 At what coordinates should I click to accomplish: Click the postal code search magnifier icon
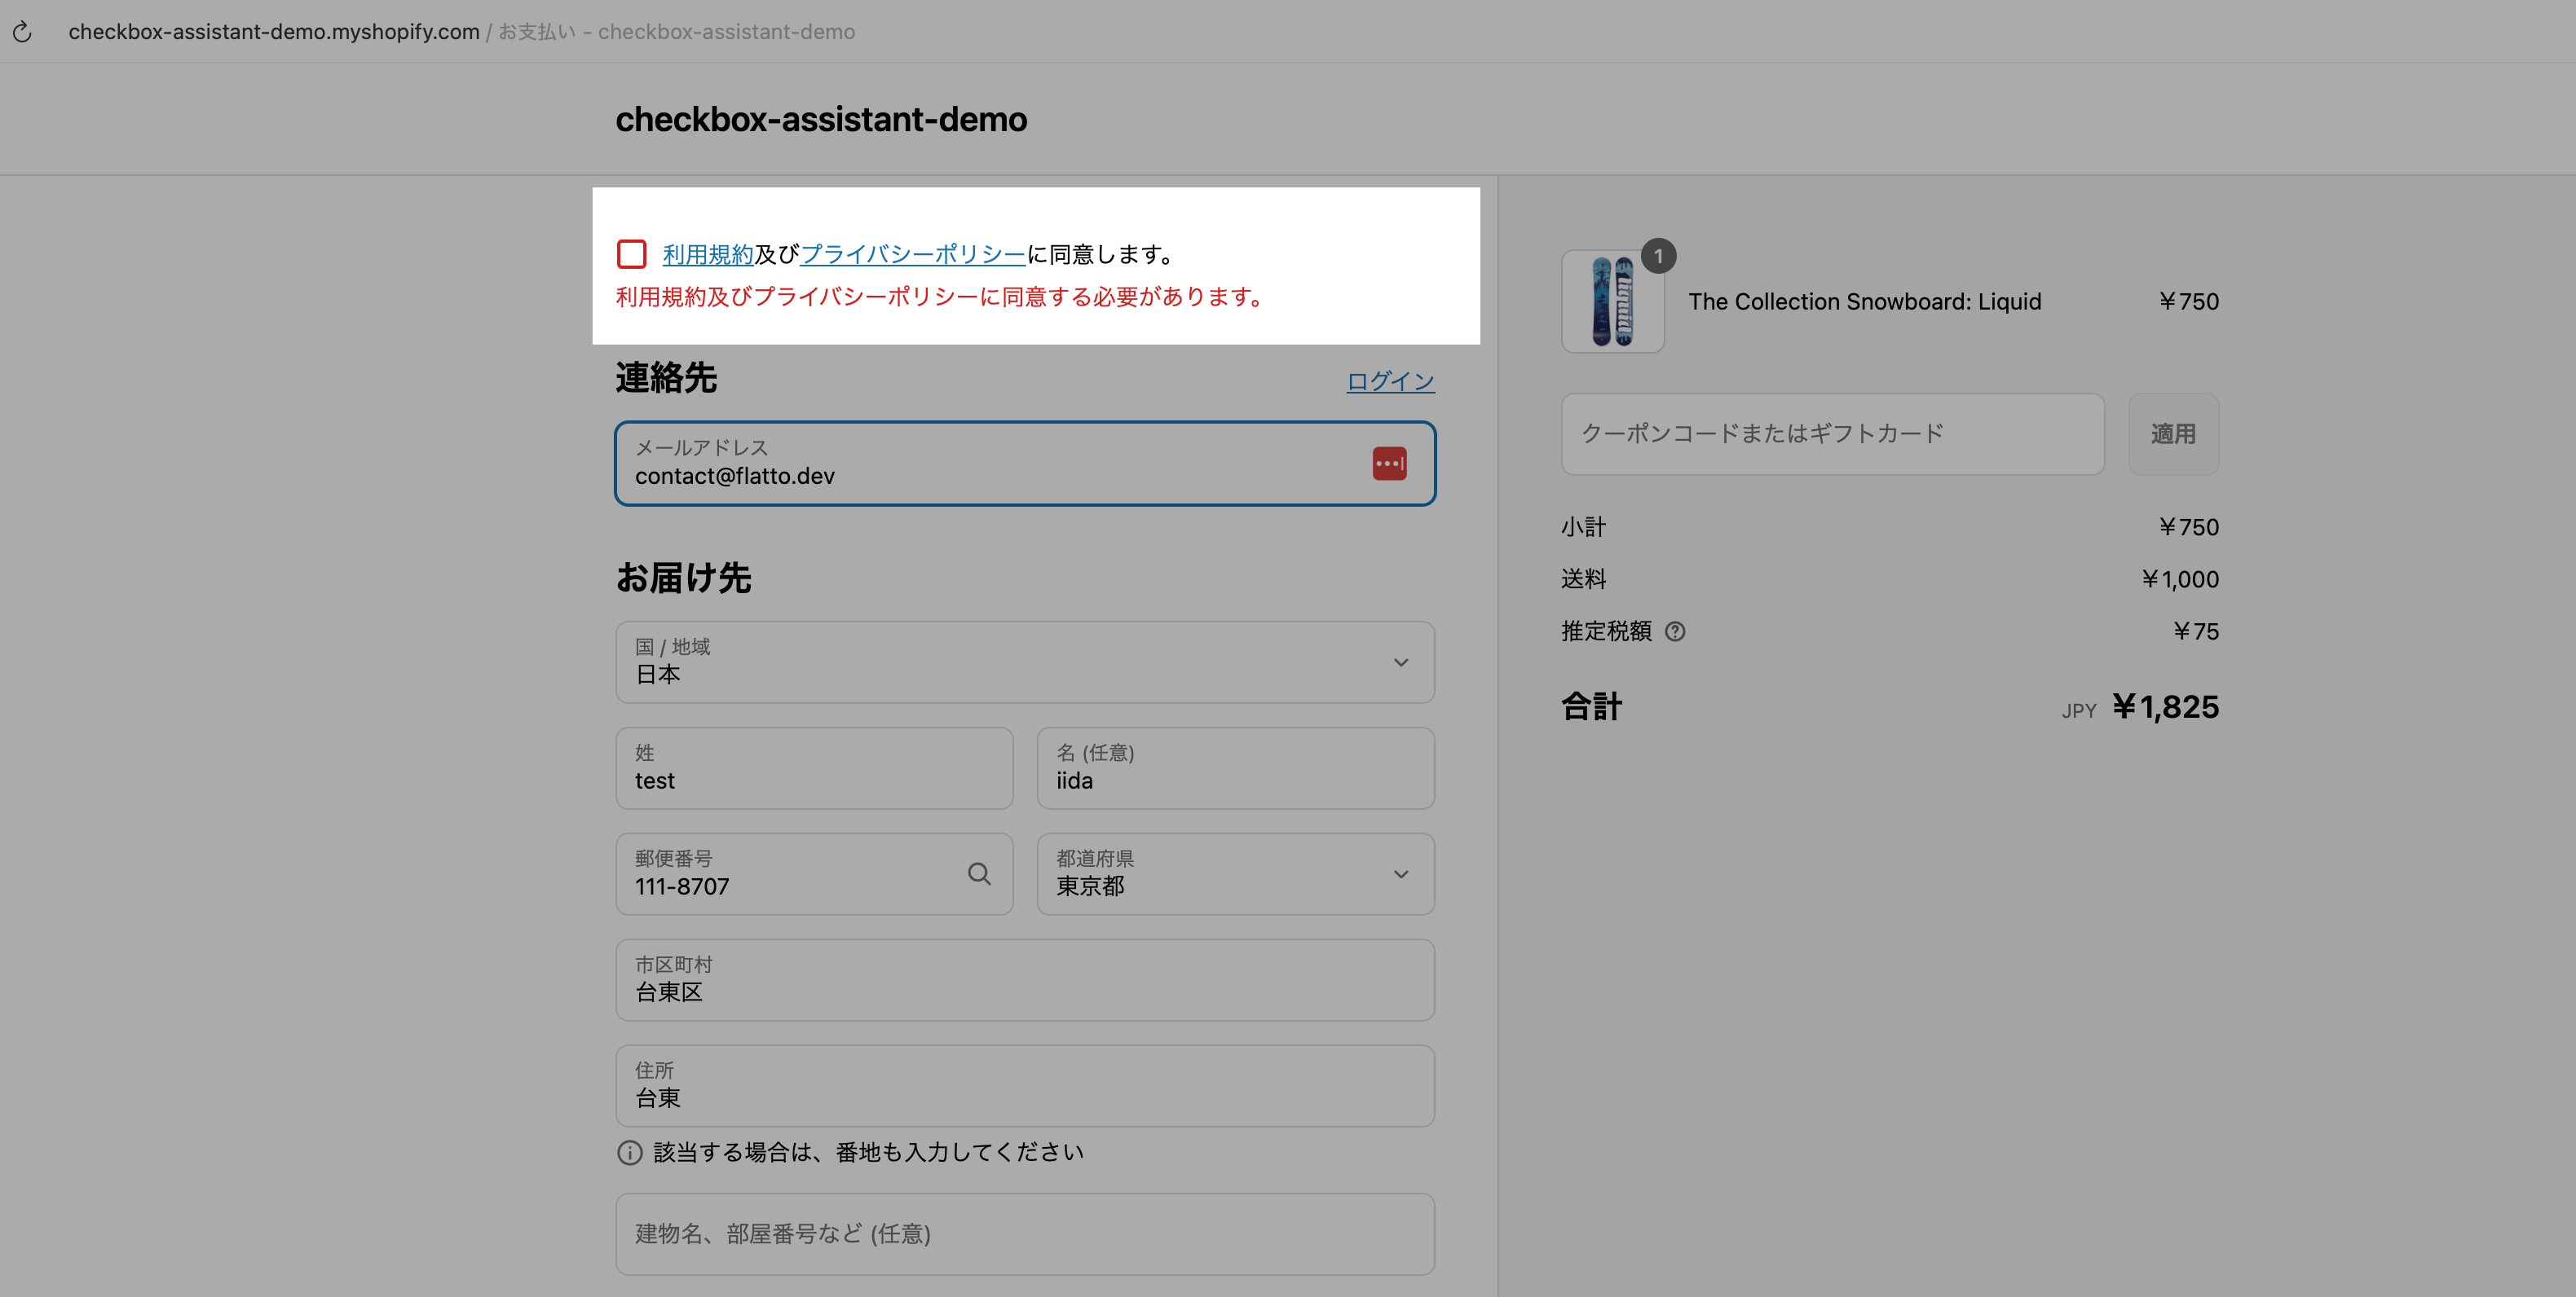coord(979,874)
